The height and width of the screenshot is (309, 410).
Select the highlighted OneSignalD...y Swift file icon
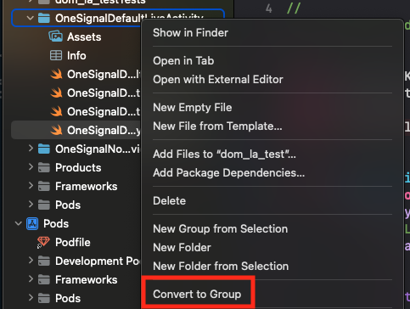[x=56, y=130]
